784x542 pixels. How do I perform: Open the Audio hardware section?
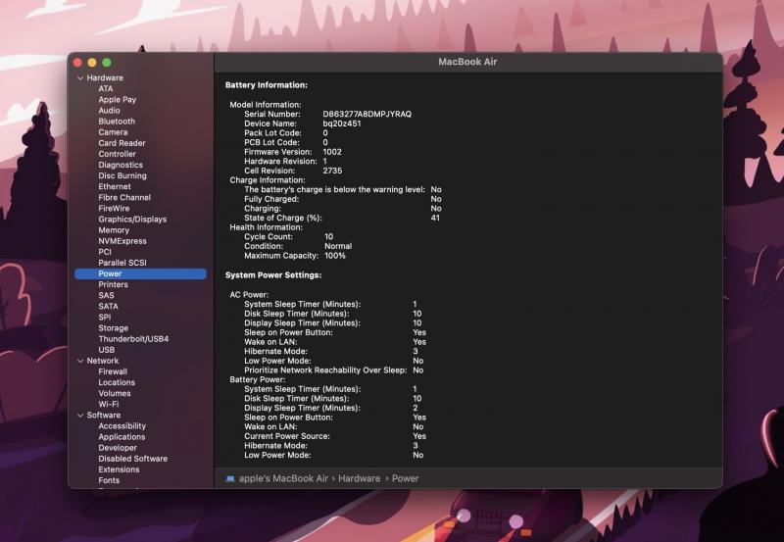109,111
